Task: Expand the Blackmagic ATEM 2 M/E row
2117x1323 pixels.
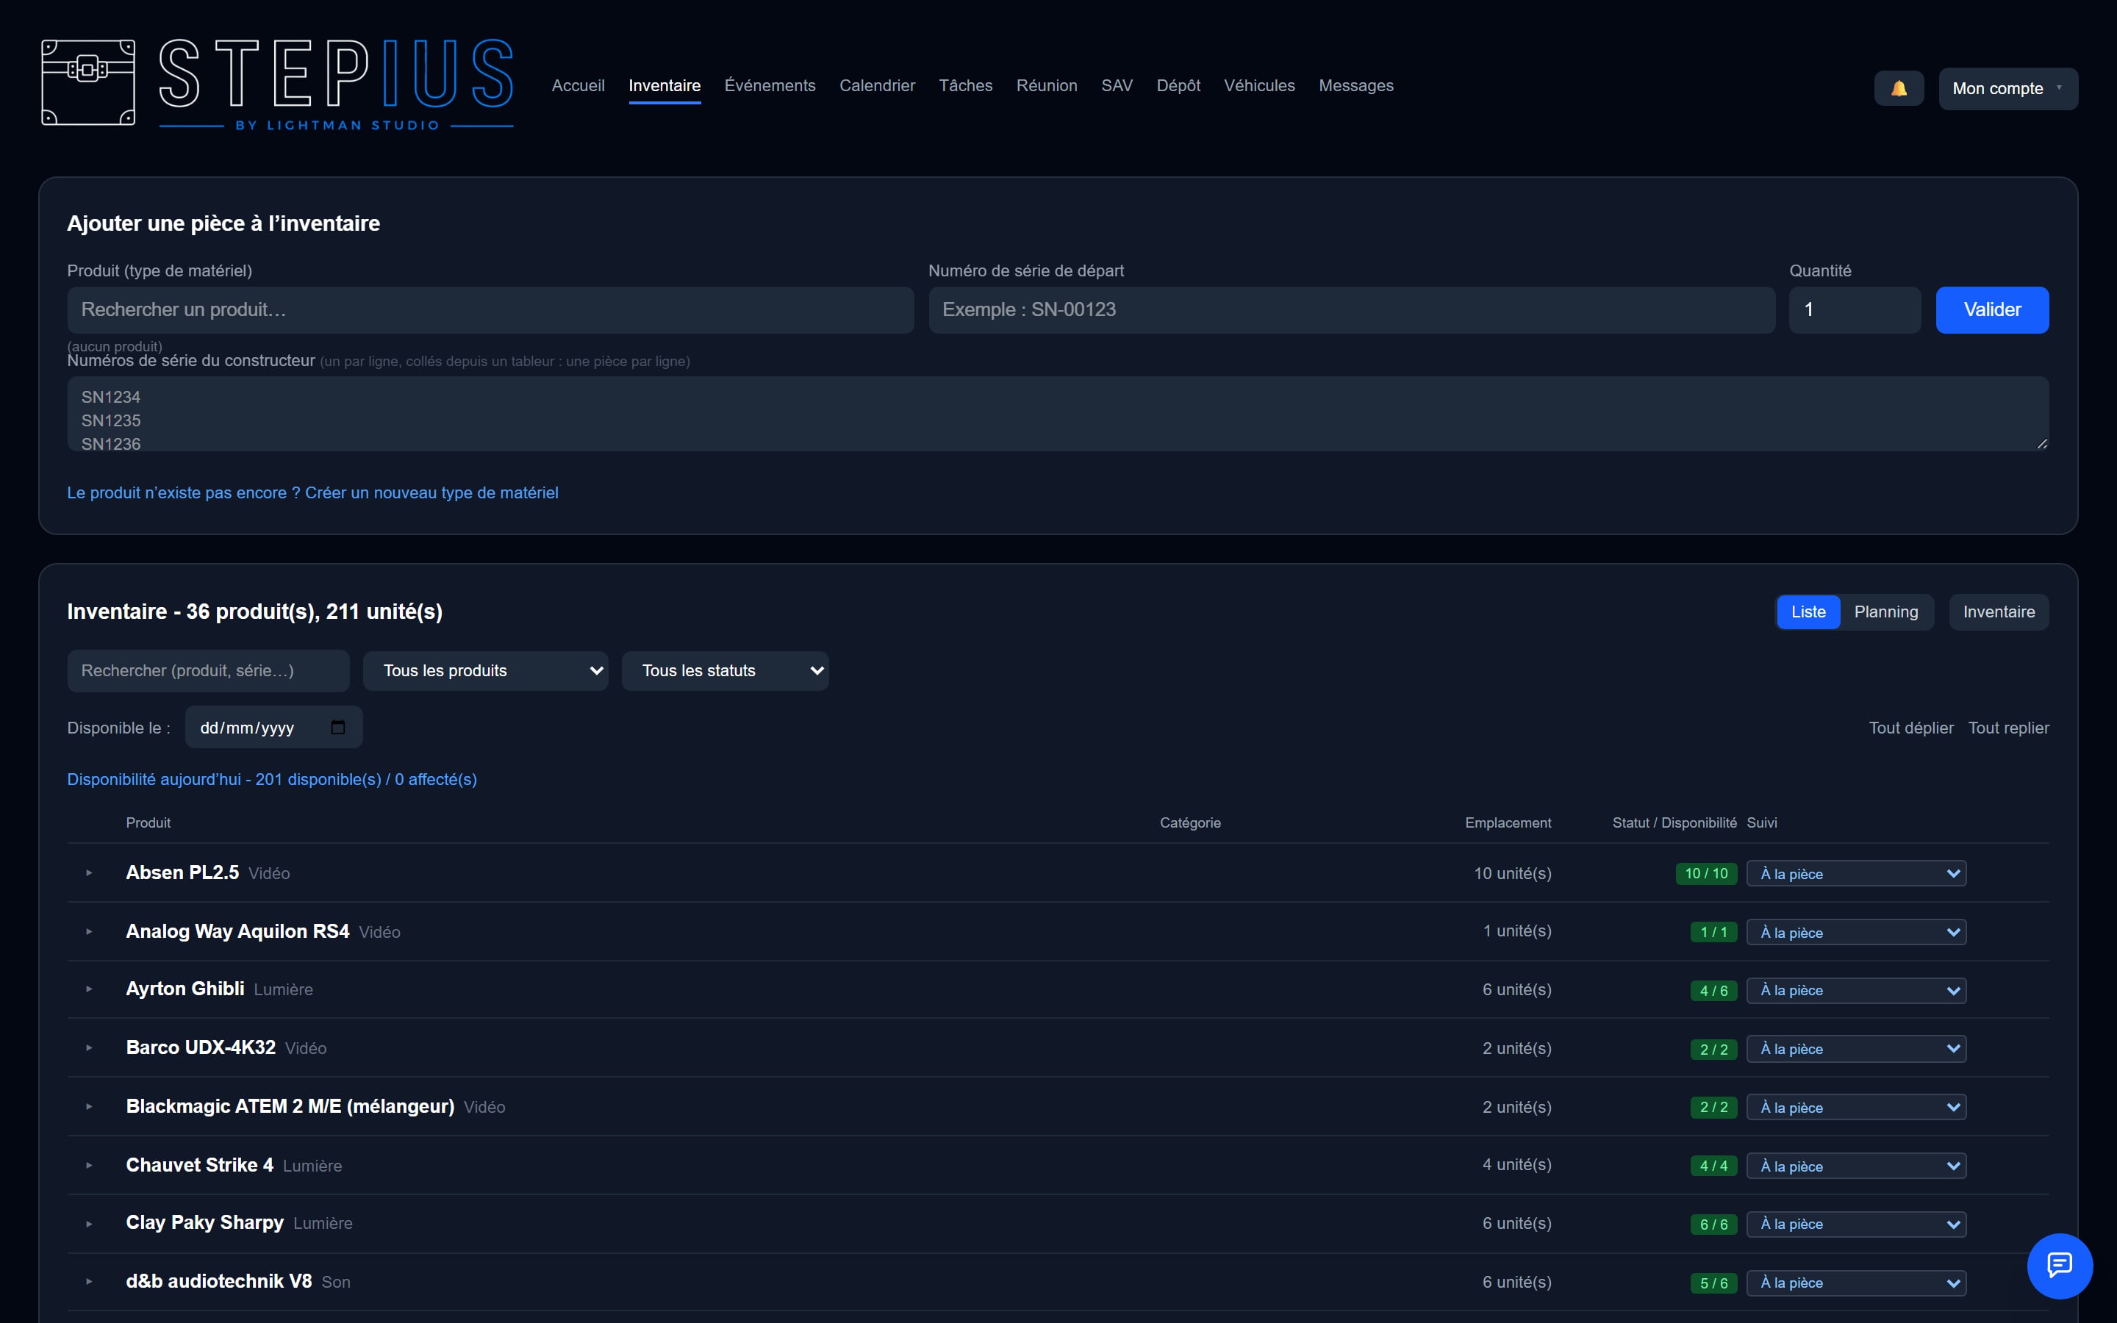Action: (x=89, y=1107)
